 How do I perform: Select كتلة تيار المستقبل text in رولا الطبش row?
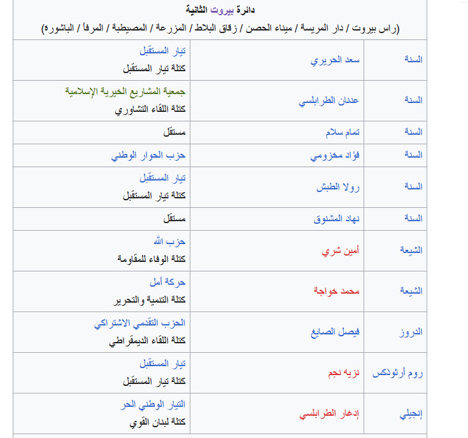coord(154,196)
